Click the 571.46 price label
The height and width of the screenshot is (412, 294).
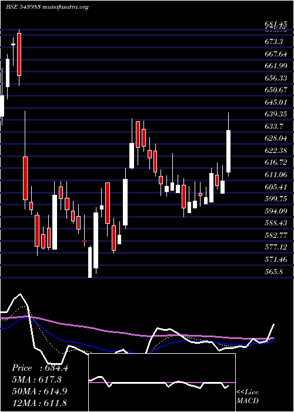(276, 260)
